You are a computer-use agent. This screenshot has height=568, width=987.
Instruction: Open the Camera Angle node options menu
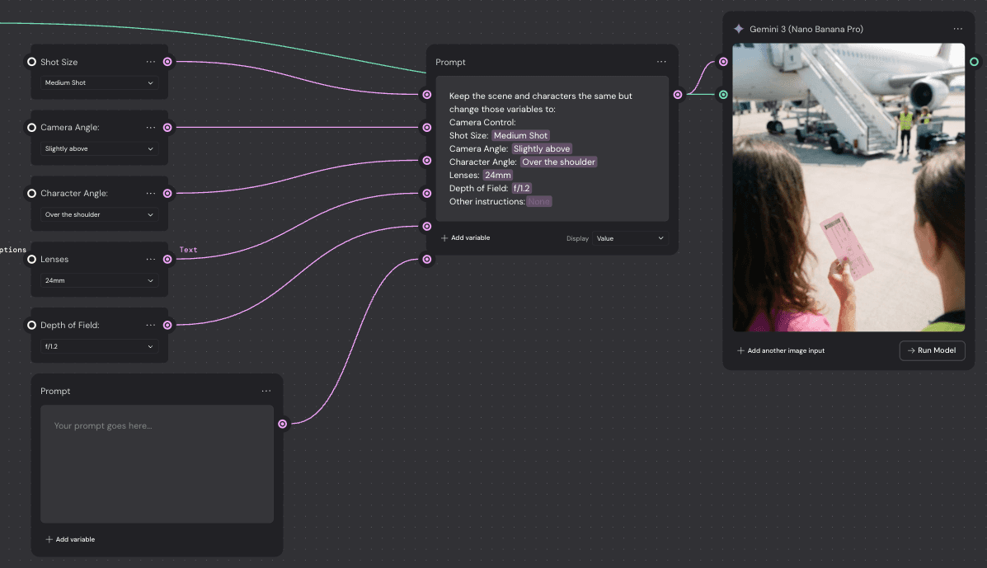tap(150, 127)
